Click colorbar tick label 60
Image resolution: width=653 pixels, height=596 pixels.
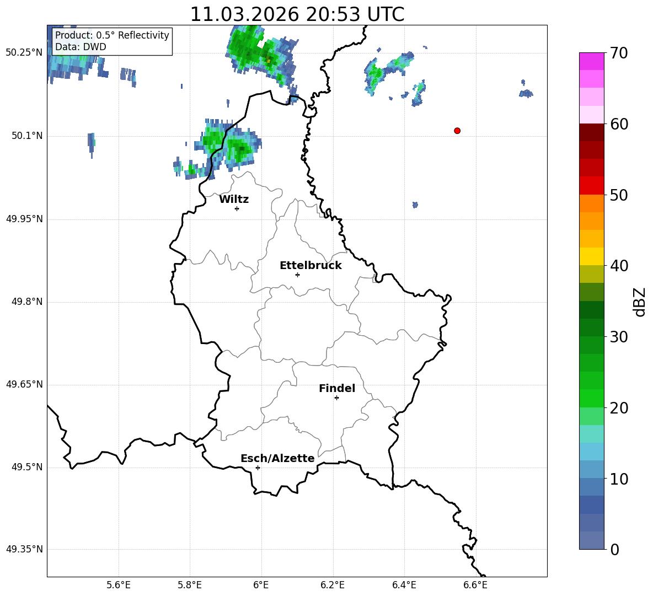pos(619,124)
